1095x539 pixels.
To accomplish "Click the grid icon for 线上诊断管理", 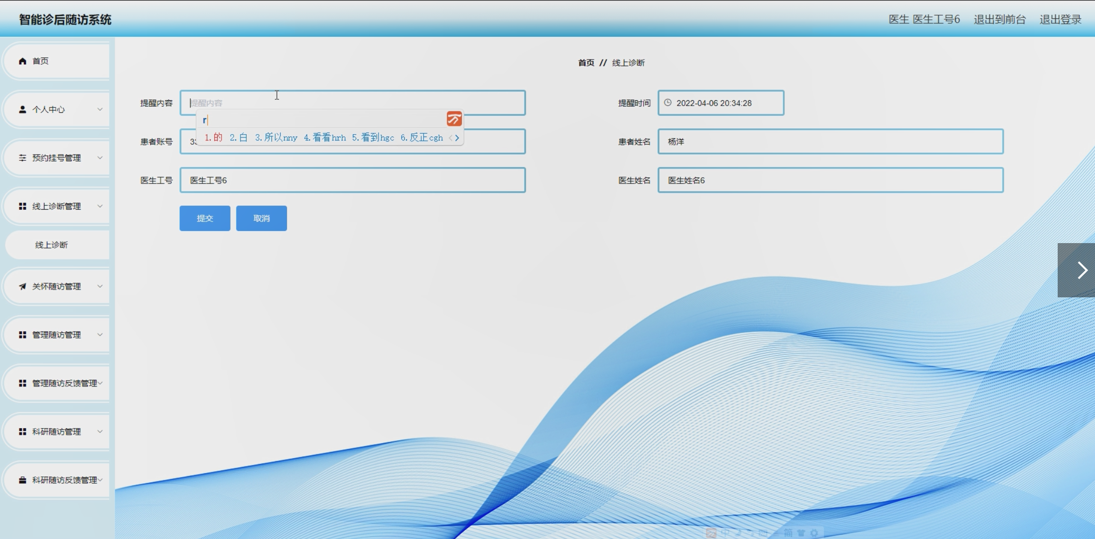I will (x=22, y=206).
